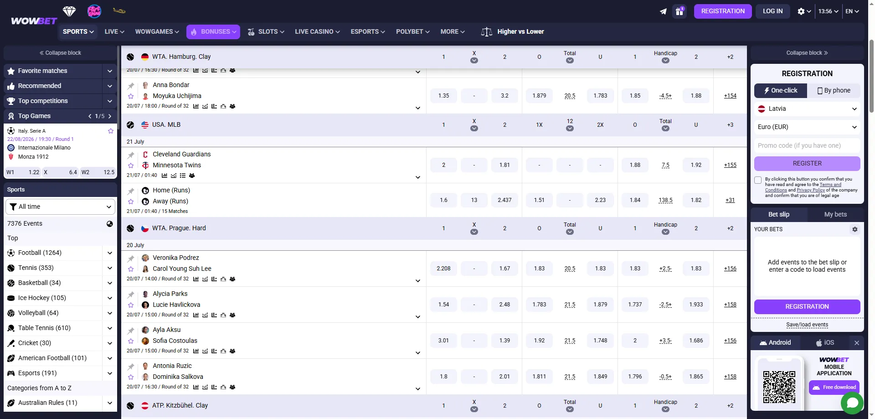875x419 pixels.
Task: Click REGISTRATION button in the header
Action: coord(723,11)
